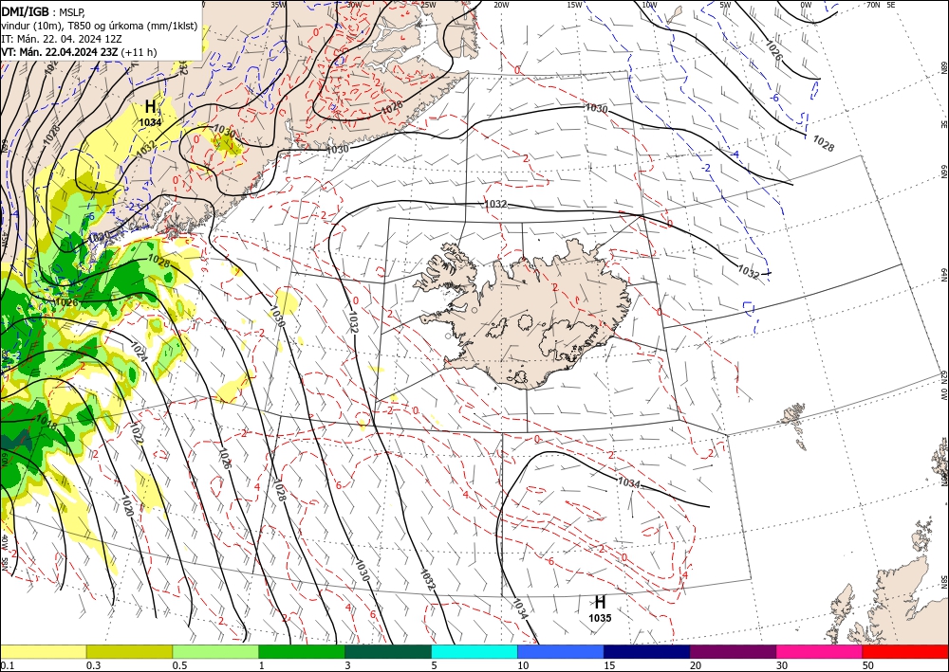Click the '30' legend scale value
Screen dimensions: 949x672
(781, 665)
